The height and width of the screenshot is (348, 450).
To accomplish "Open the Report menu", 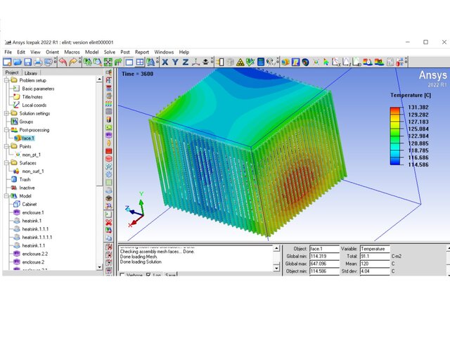I will pyautogui.click(x=142, y=52).
